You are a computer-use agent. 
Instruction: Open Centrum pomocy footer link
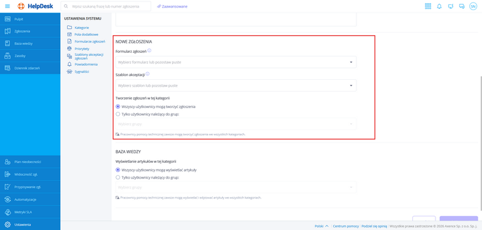point(346,226)
